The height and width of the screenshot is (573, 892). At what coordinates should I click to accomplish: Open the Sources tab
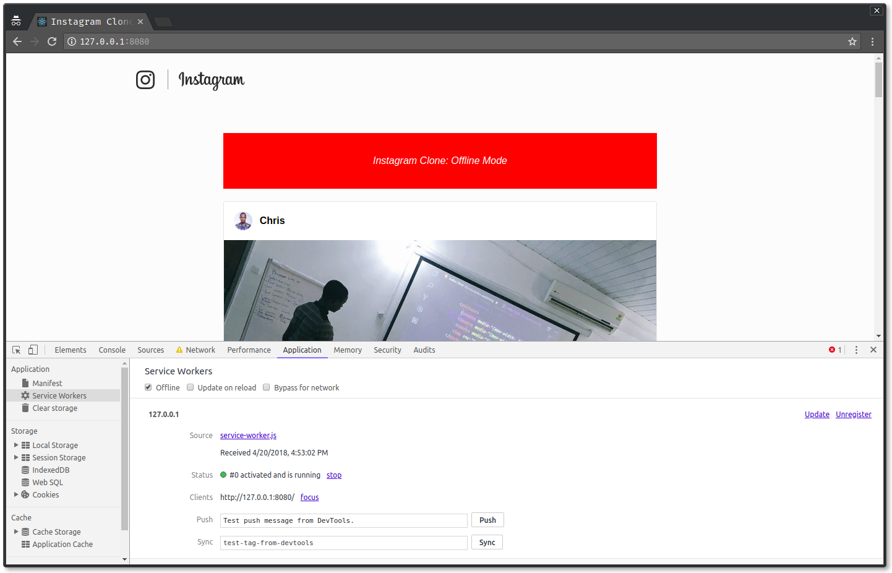pyautogui.click(x=151, y=350)
